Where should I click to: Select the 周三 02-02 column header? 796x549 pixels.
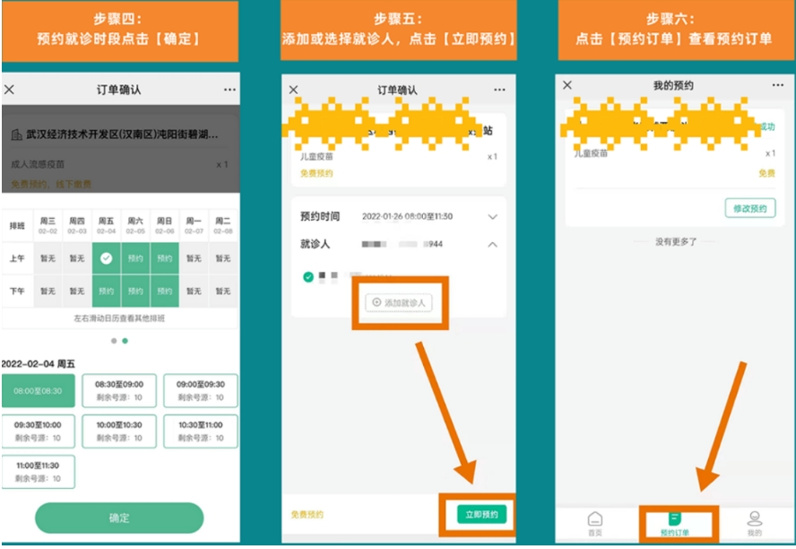(x=48, y=225)
